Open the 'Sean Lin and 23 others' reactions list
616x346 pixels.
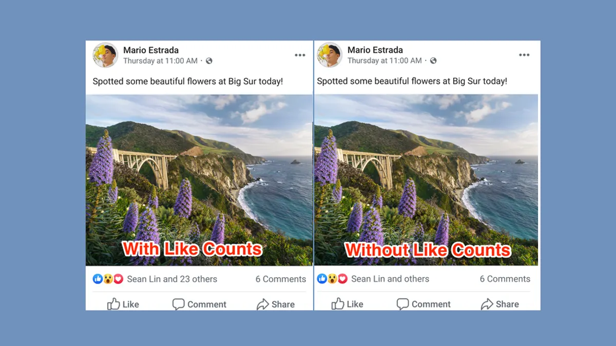click(x=172, y=279)
